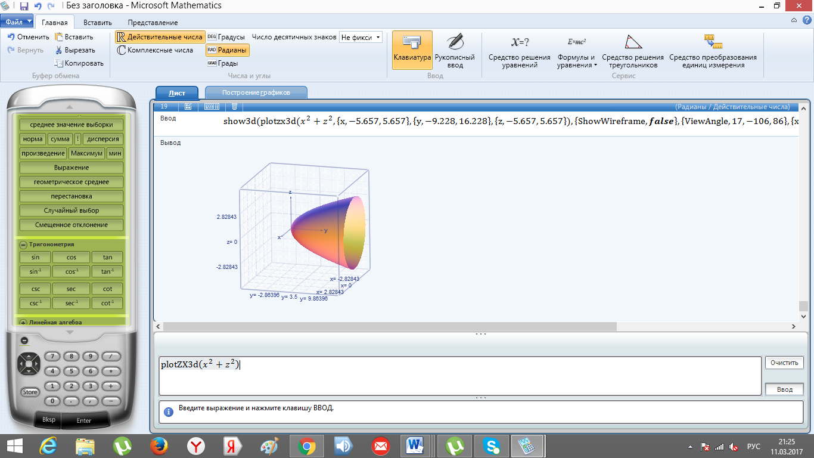This screenshot has width=814, height=458.
Task: Open the Equation Solver tool (Средство решения уравнений)
Action: pyautogui.click(x=520, y=51)
